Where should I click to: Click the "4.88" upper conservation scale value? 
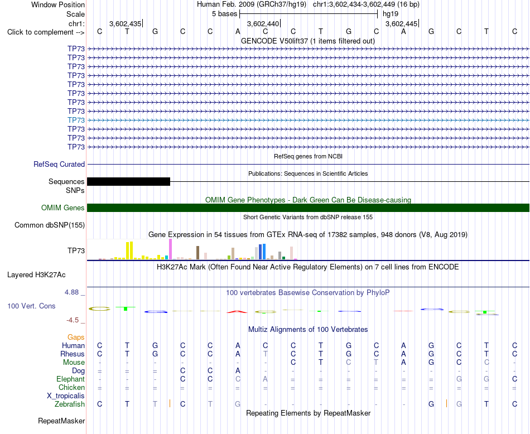click(x=71, y=292)
